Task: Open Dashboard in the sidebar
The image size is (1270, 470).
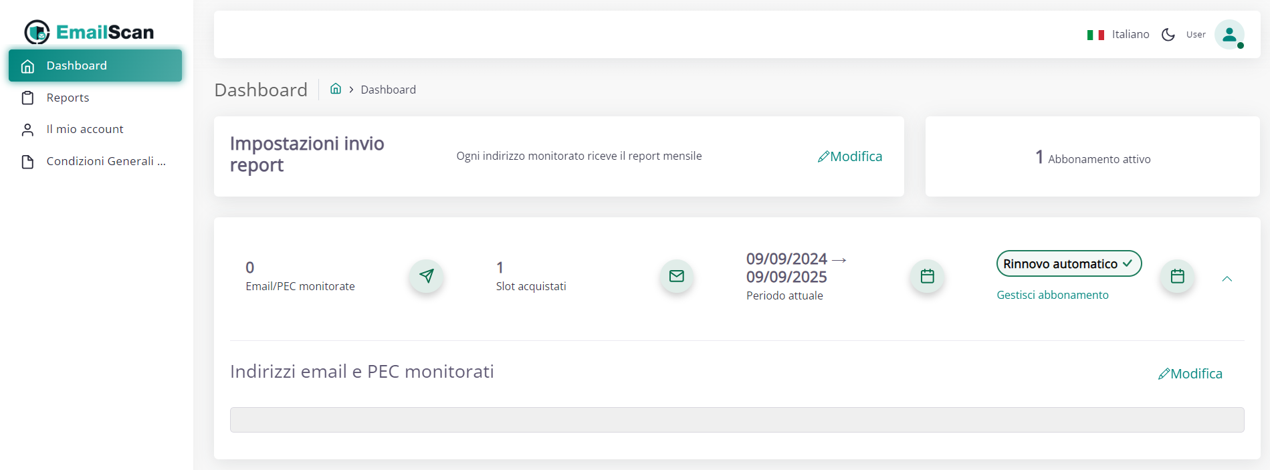Action: point(95,66)
